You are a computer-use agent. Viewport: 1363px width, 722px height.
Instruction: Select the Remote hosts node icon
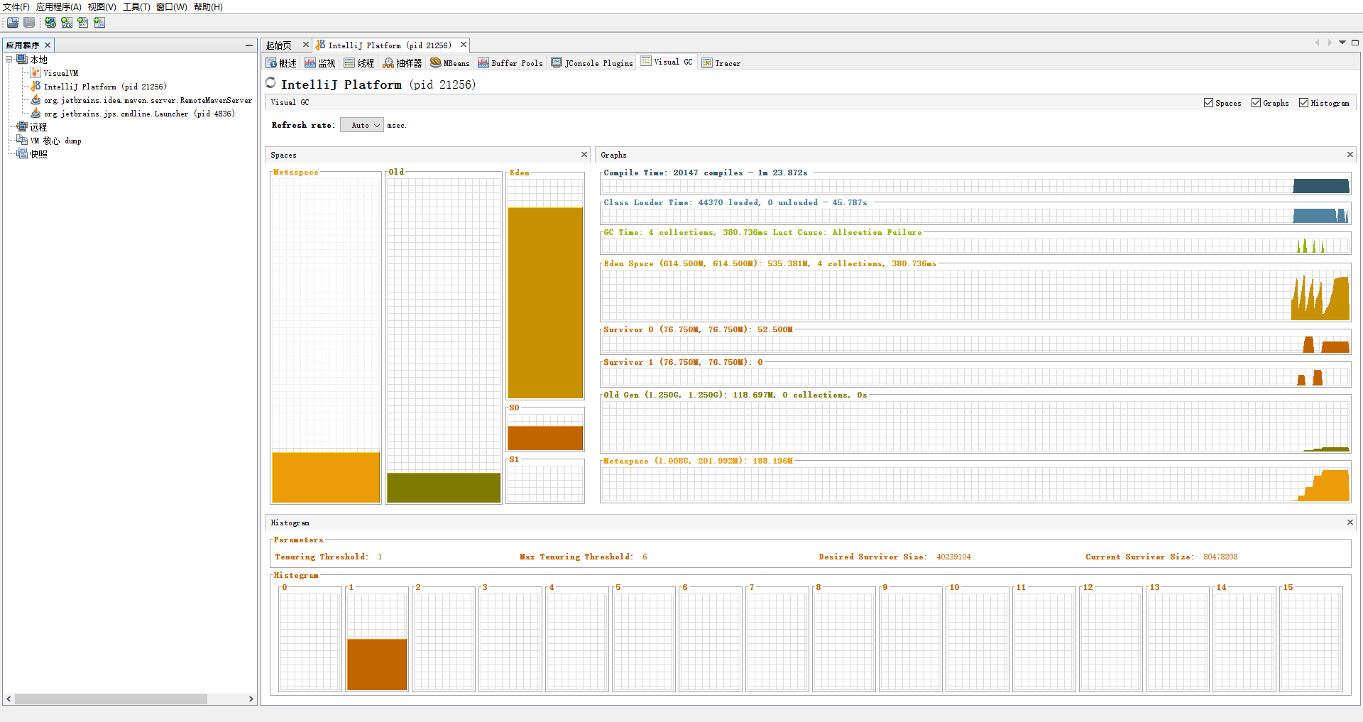coord(22,127)
